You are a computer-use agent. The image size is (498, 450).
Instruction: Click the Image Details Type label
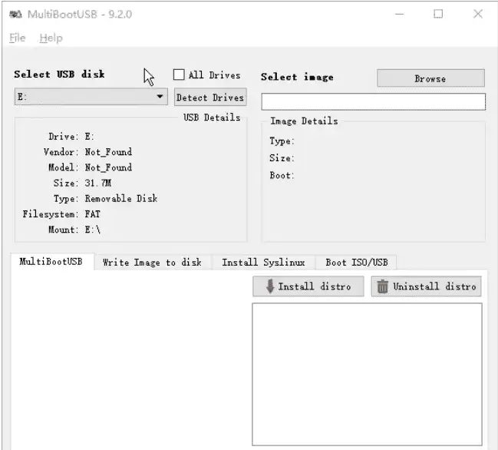pyautogui.click(x=282, y=141)
